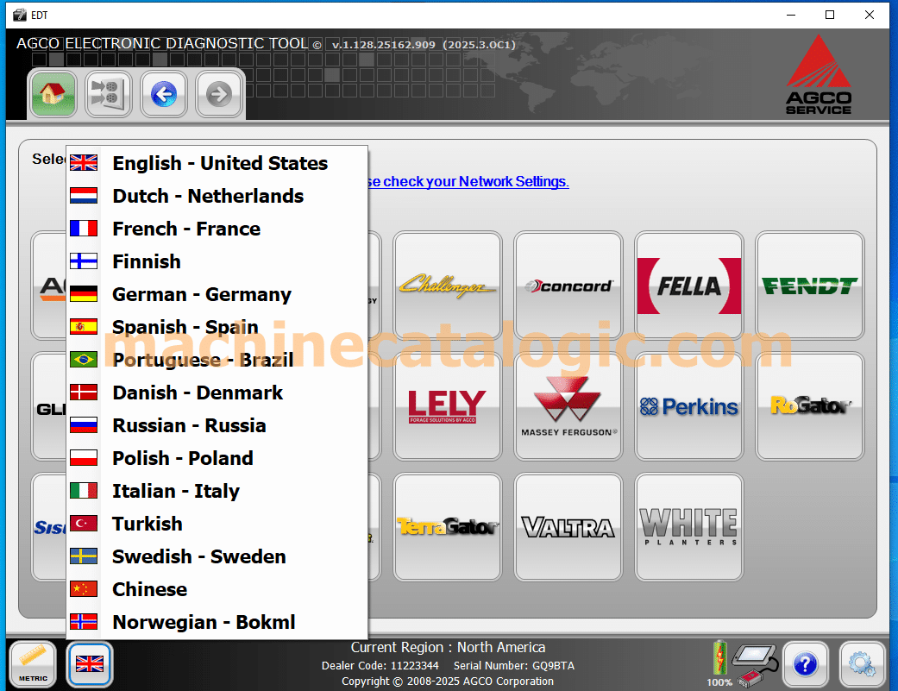Image resolution: width=898 pixels, height=691 pixels.
Task: Click Dealer Code 11223344 text
Action: click(x=380, y=666)
